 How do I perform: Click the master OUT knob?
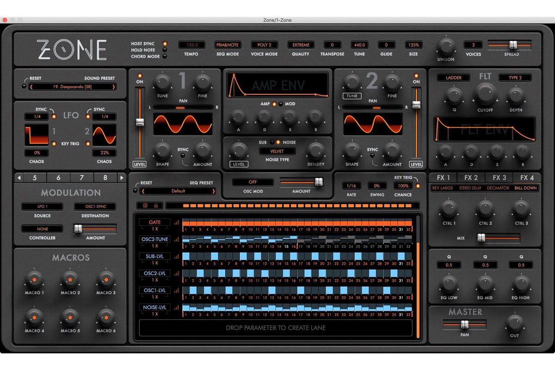(x=514, y=322)
